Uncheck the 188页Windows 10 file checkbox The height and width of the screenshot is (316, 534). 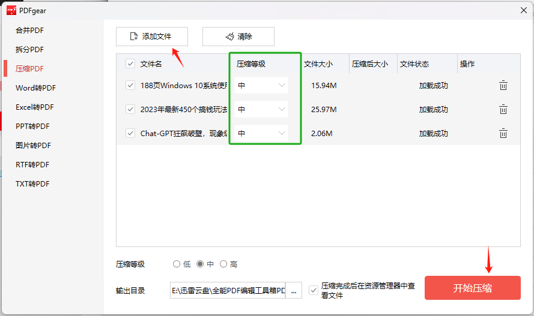pyautogui.click(x=130, y=86)
